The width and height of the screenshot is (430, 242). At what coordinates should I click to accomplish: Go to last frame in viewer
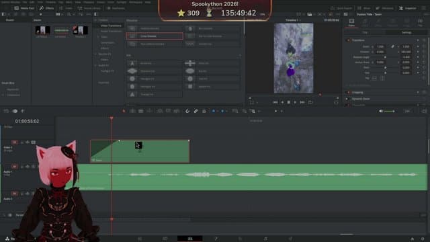pos(302,102)
